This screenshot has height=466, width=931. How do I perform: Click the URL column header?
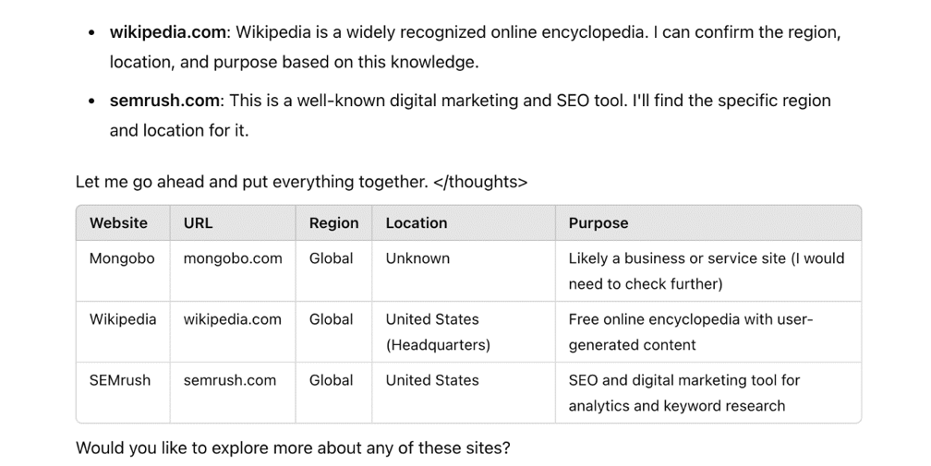click(x=198, y=223)
